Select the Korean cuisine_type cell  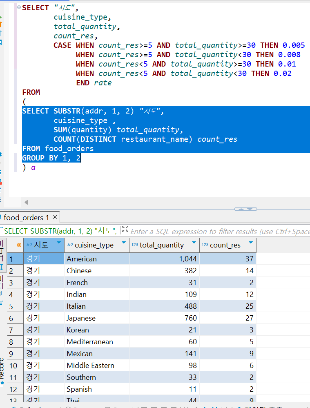pyautogui.click(x=96, y=330)
